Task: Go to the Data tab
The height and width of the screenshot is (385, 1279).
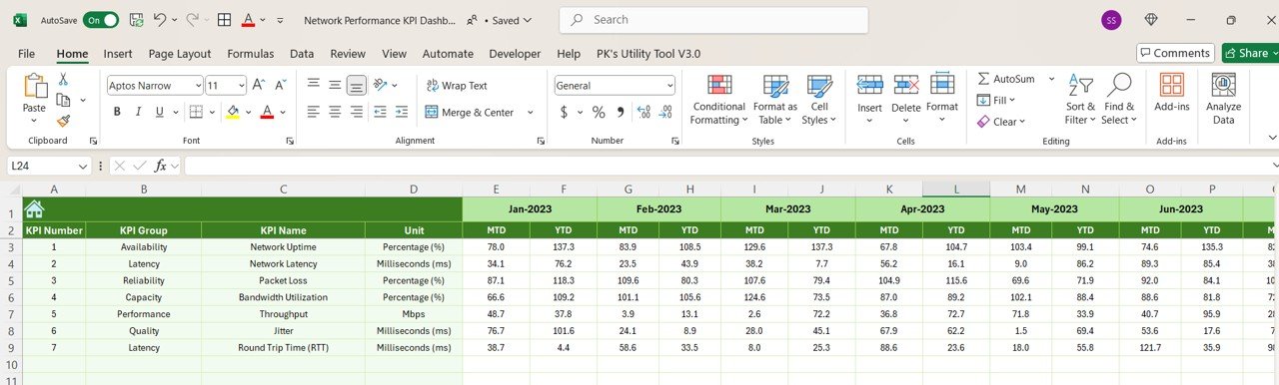Action: pos(302,54)
